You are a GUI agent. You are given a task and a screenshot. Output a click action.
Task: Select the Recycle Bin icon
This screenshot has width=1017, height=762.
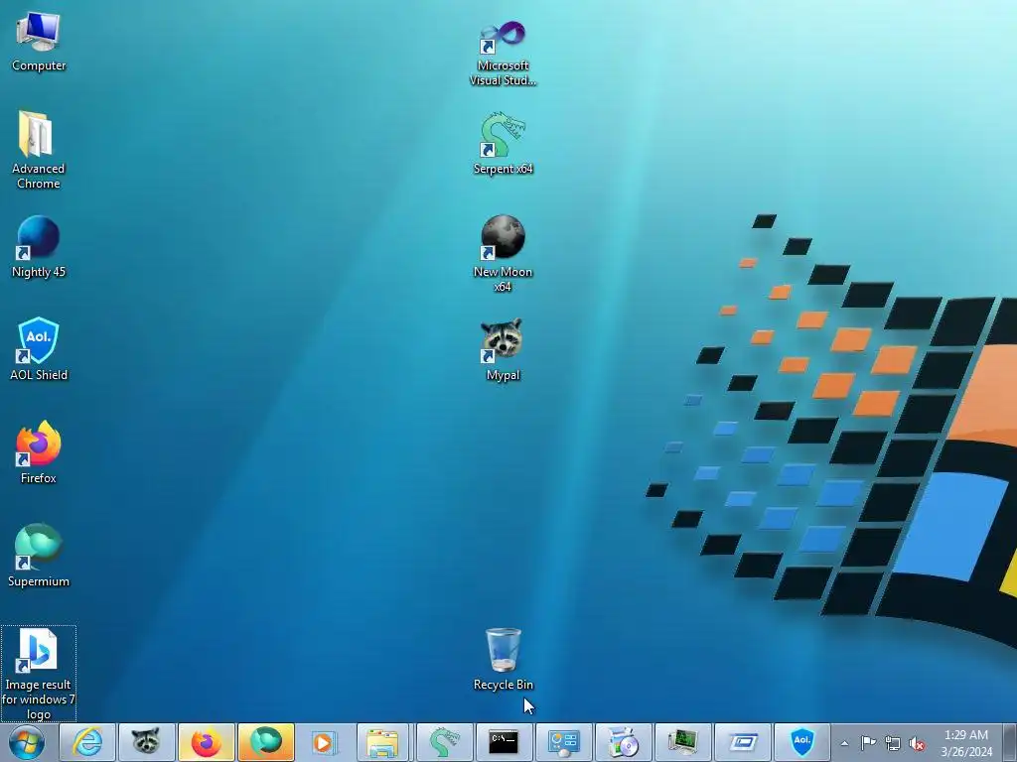point(503,659)
